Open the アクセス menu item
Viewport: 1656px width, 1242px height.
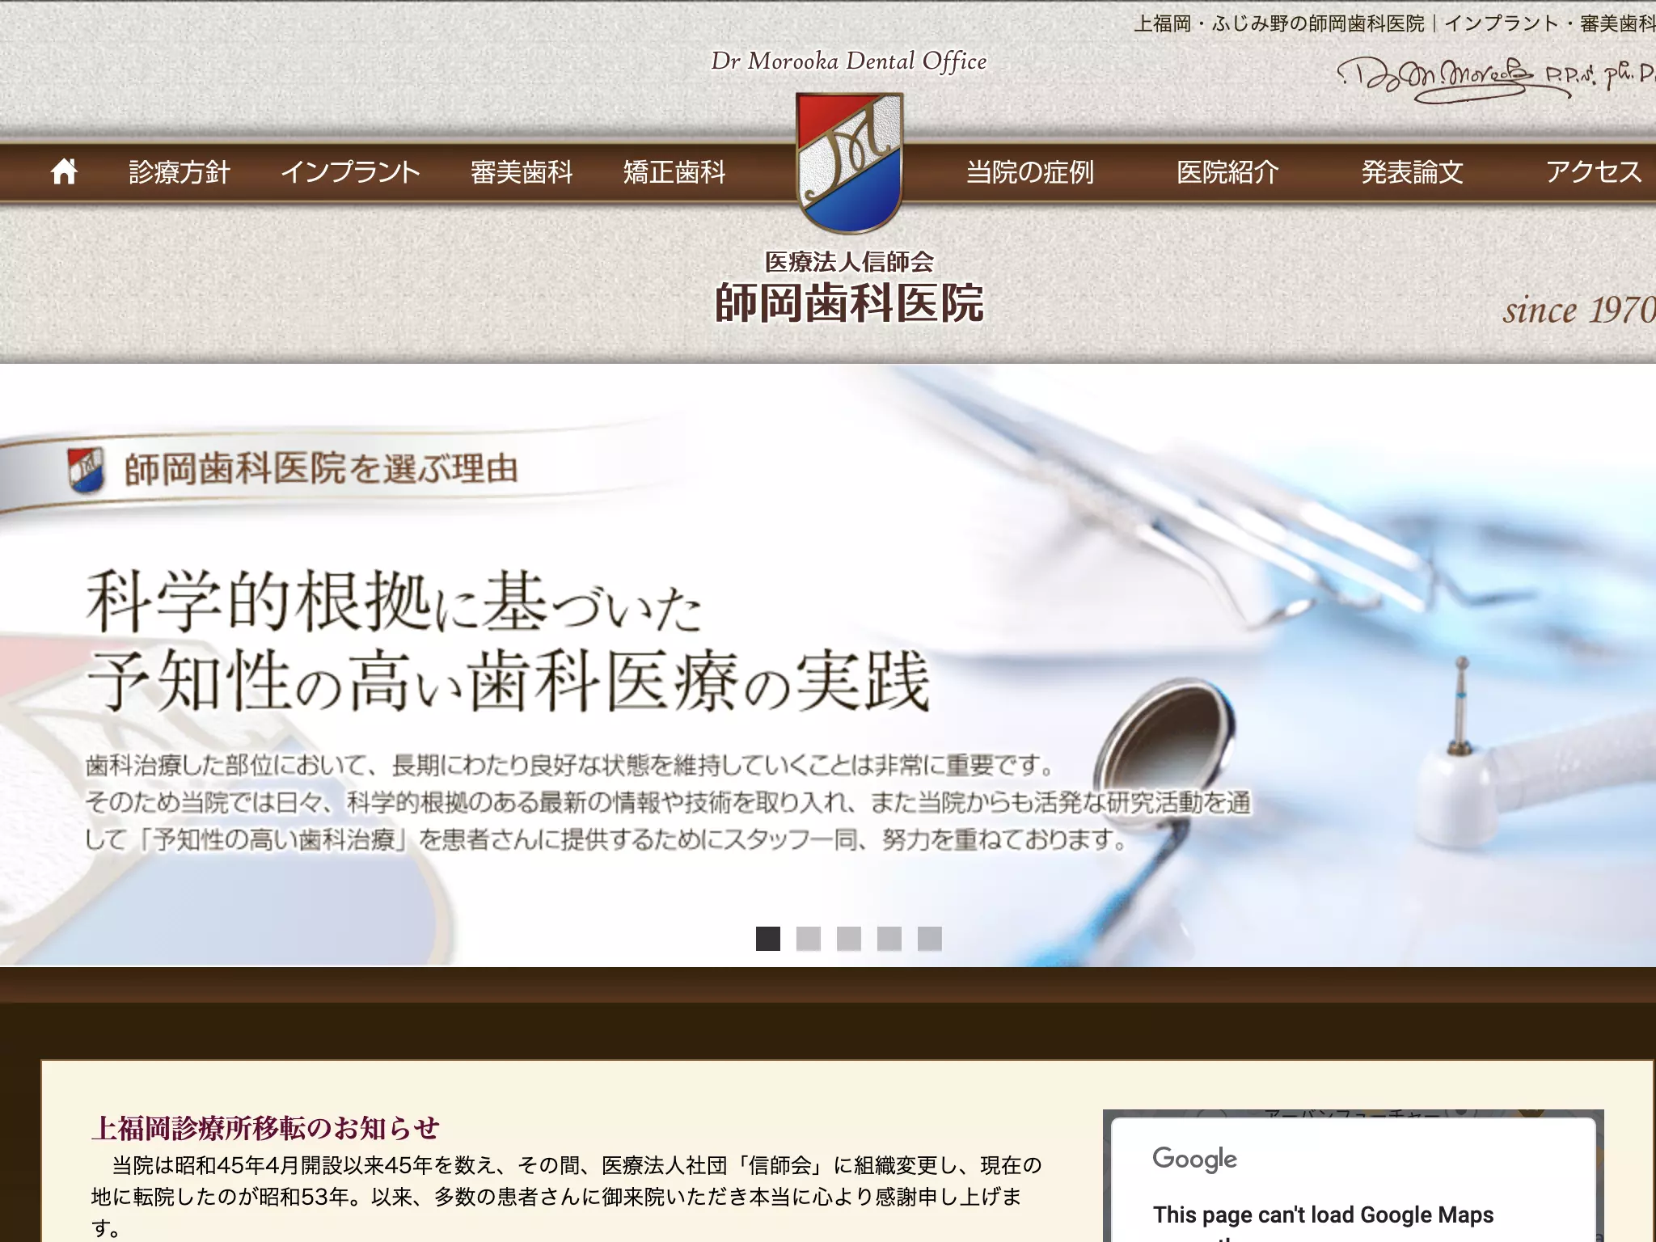[x=1594, y=171]
